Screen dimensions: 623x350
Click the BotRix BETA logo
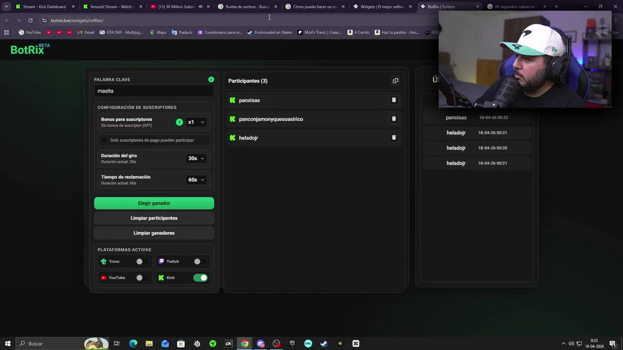click(30, 49)
